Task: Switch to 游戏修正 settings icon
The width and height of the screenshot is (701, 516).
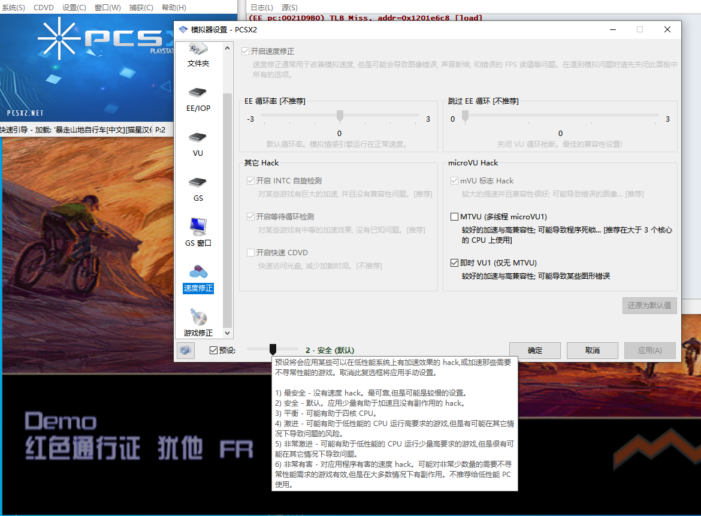Action: pyautogui.click(x=198, y=319)
